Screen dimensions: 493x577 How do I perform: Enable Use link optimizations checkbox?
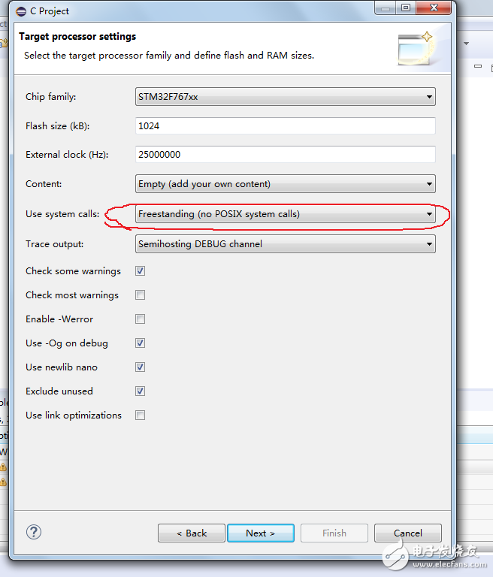point(140,415)
